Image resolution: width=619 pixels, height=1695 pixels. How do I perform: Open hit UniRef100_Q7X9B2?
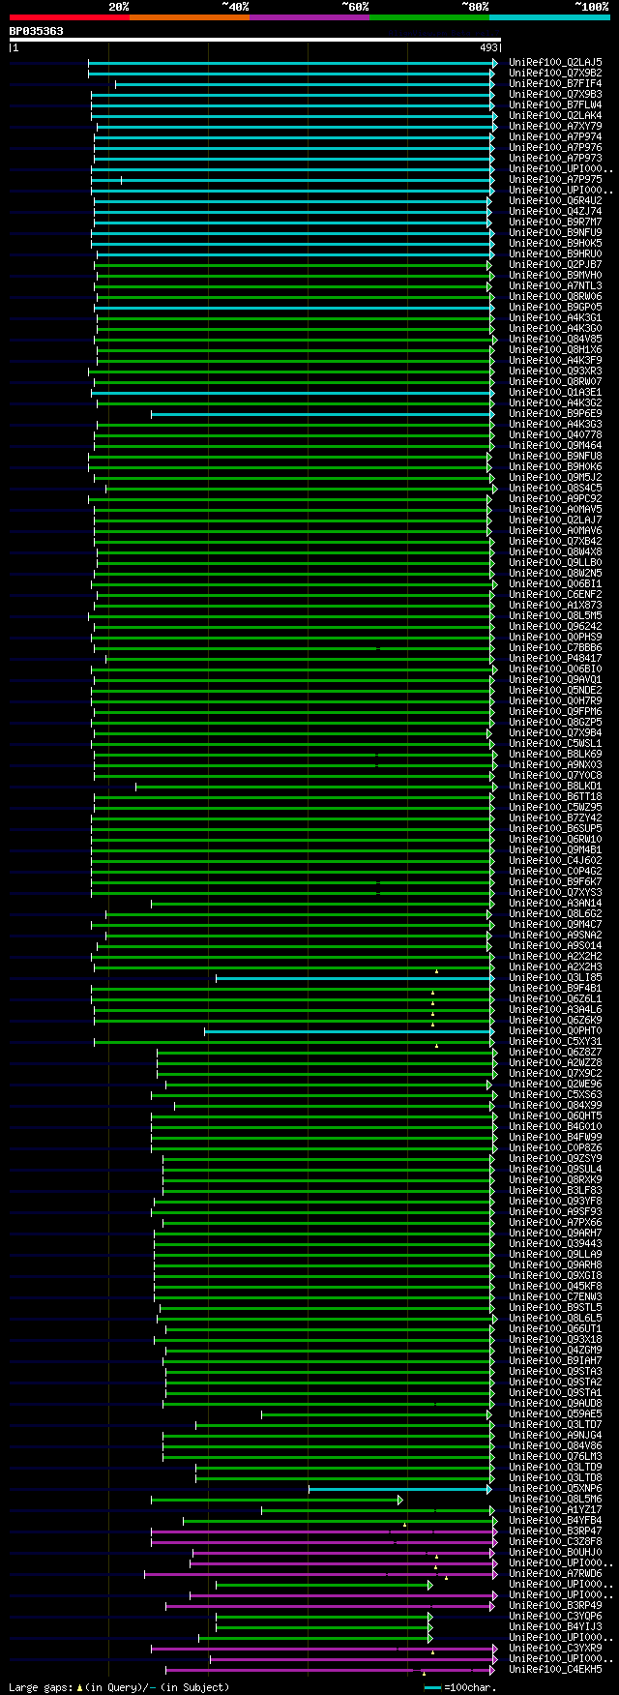[x=555, y=73]
